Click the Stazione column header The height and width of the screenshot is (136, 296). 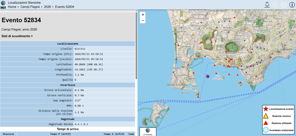8,134
